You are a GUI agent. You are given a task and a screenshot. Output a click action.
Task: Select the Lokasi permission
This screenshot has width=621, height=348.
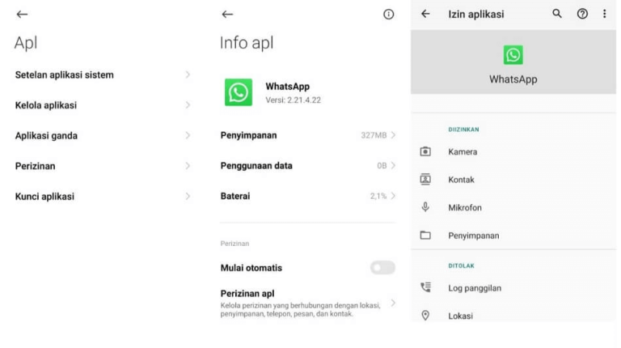point(513,316)
